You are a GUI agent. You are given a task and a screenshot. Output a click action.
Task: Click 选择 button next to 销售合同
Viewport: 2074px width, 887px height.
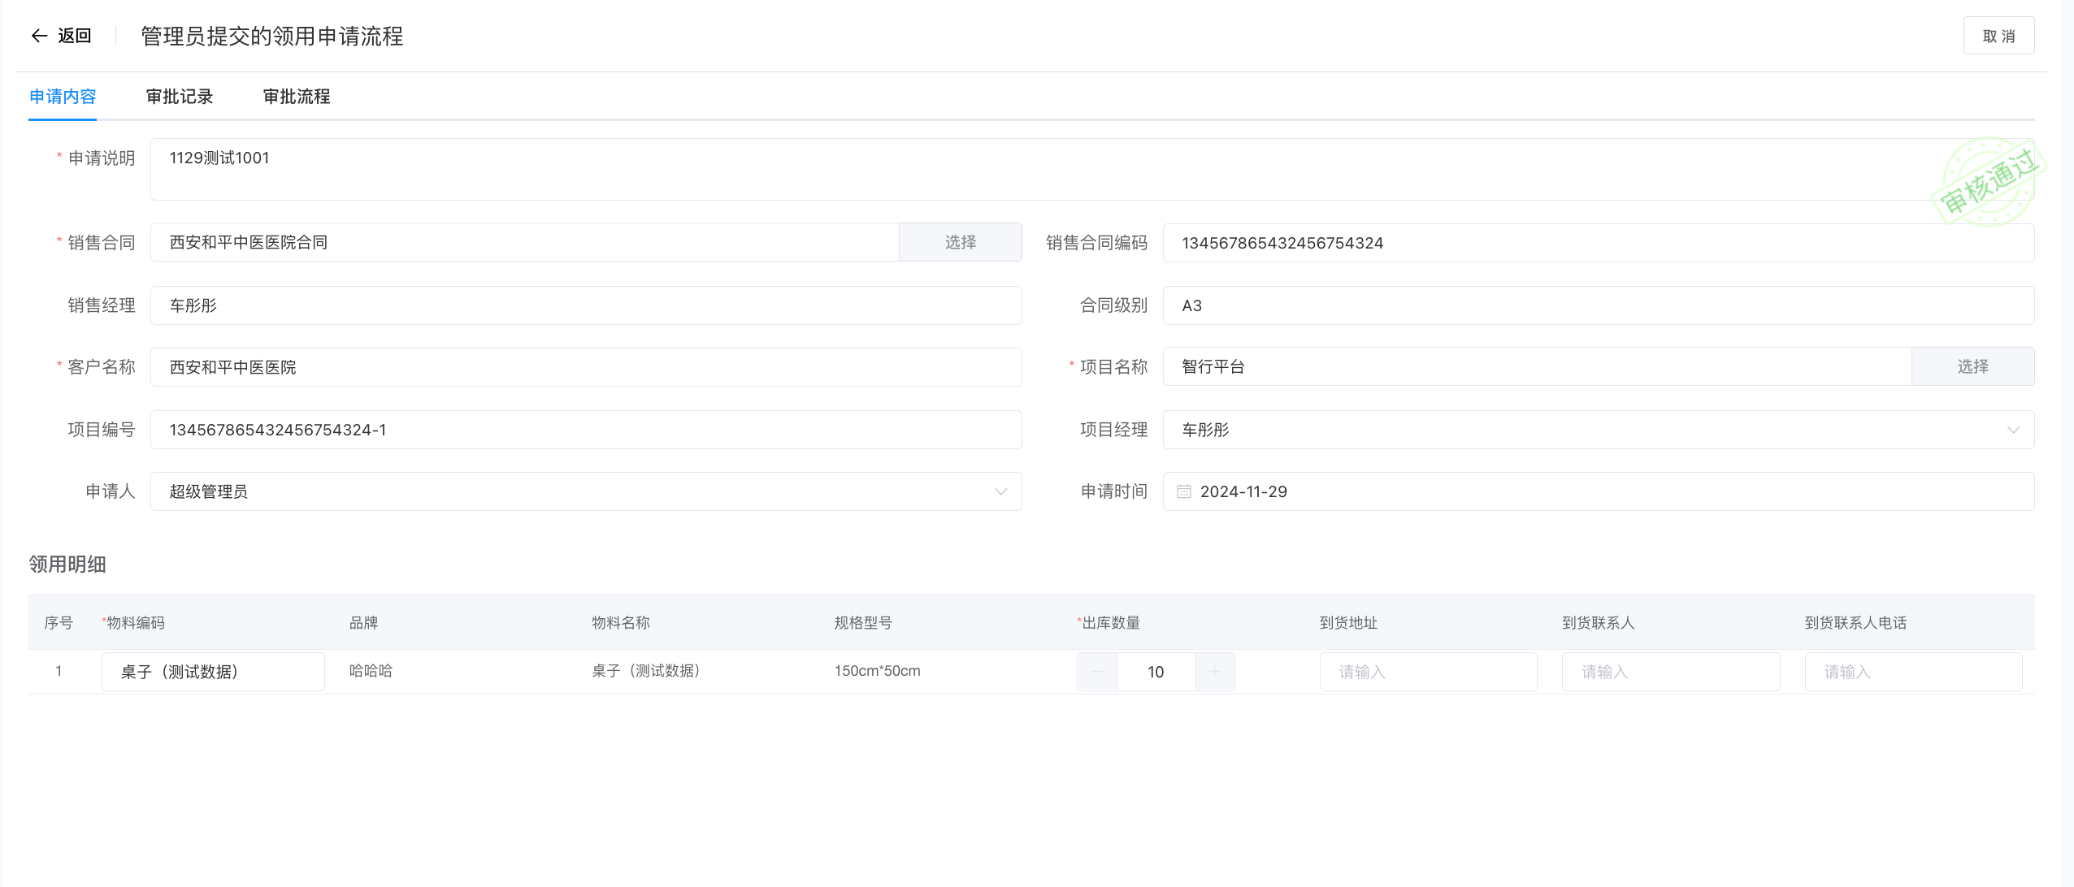(x=960, y=242)
